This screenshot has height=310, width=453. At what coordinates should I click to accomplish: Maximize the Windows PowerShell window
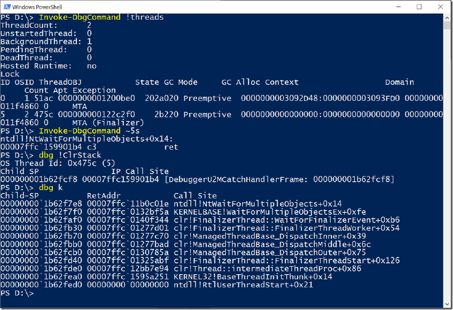pos(419,7)
